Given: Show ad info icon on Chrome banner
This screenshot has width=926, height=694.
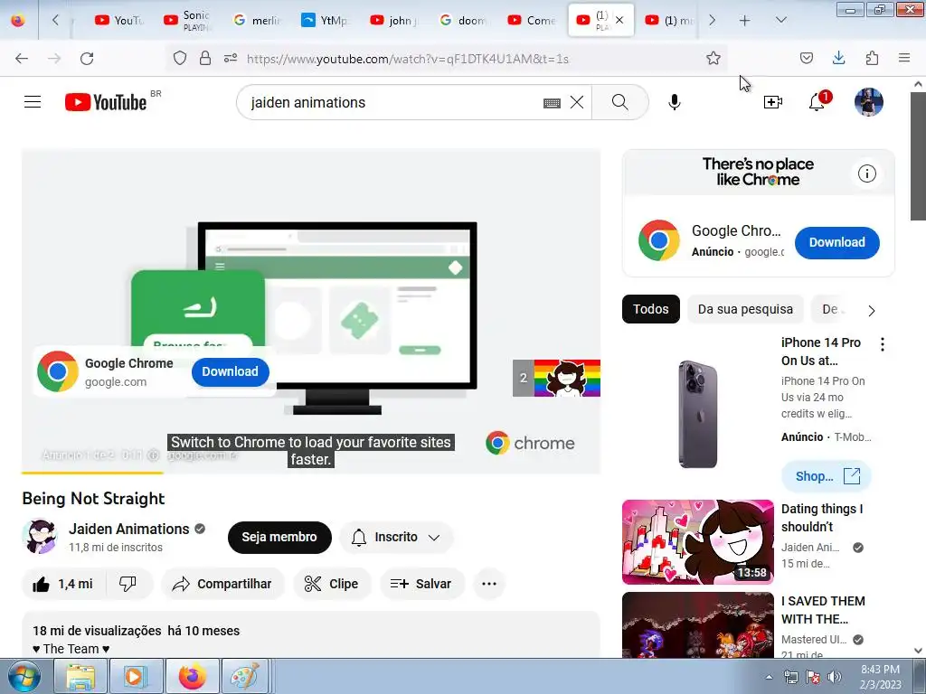Looking at the screenshot, I should [x=867, y=173].
